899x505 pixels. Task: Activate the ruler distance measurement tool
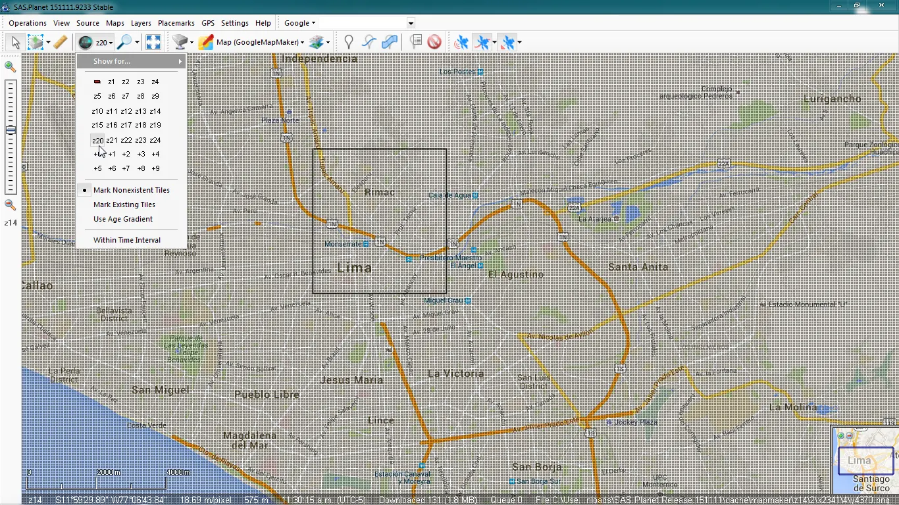point(60,42)
